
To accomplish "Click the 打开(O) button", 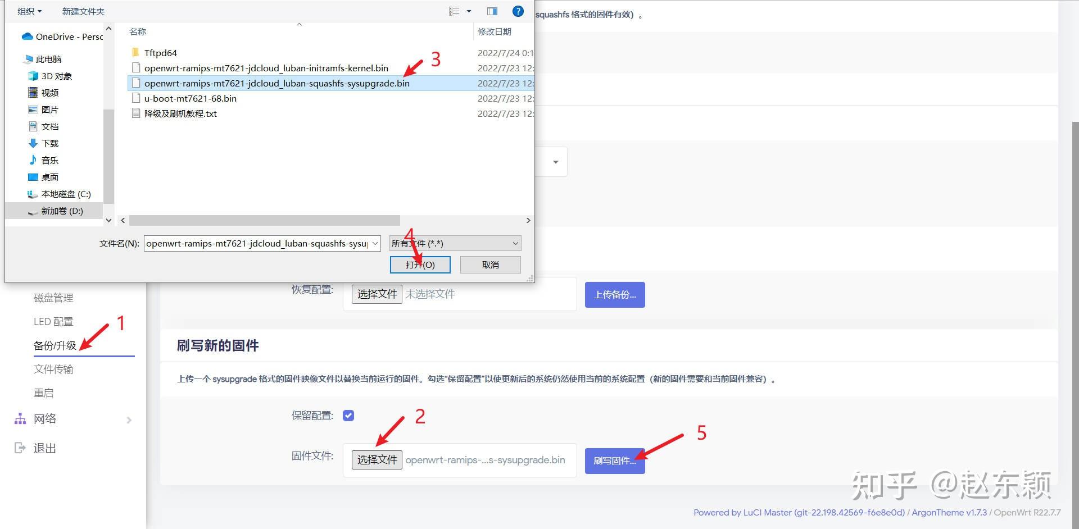I will click(420, 264).
